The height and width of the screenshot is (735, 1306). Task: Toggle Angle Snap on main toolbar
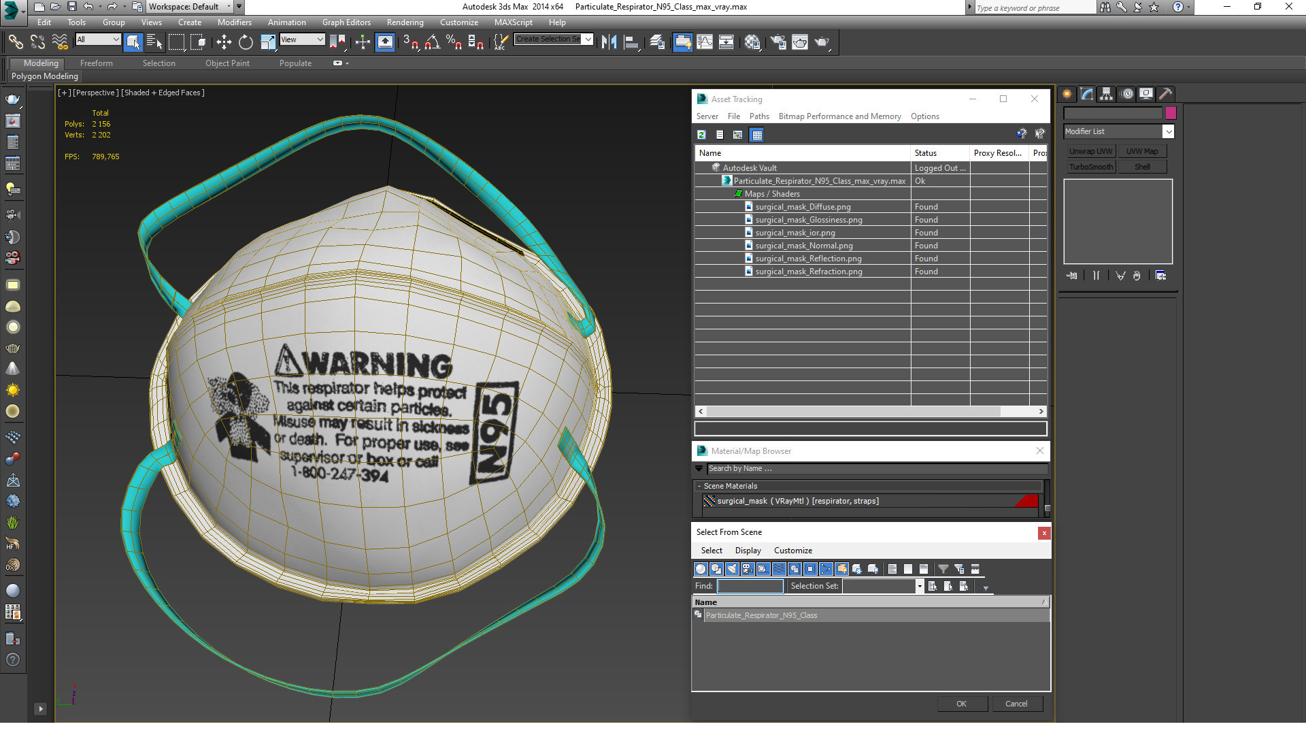click(433, 42)
